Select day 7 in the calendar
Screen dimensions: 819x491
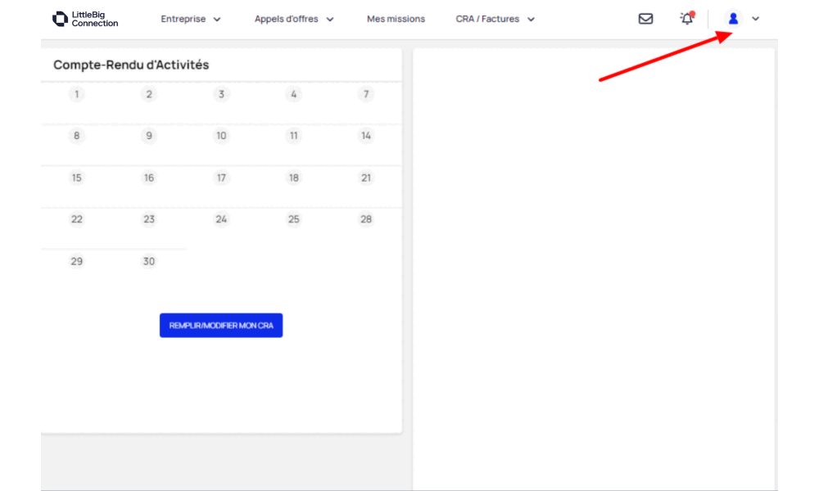[366, 94]
